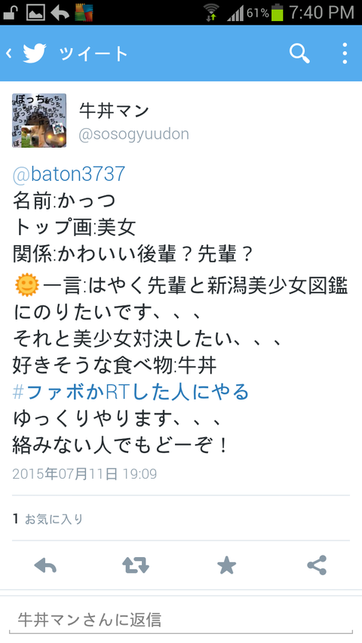Select the 牛丼マン display name

tap(114, 111)
